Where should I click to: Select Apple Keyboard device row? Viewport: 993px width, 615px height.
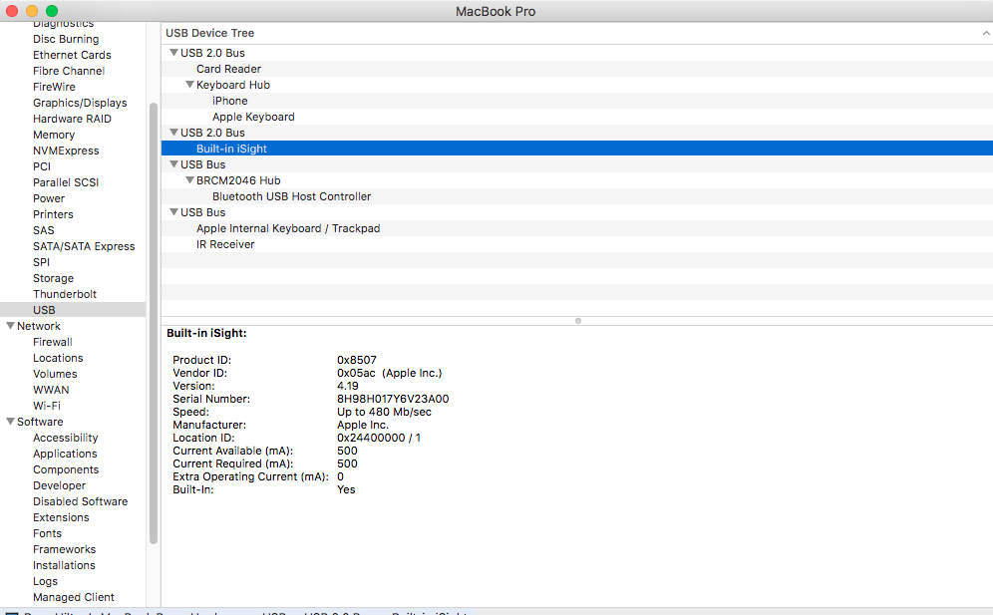tap(577, 117)
